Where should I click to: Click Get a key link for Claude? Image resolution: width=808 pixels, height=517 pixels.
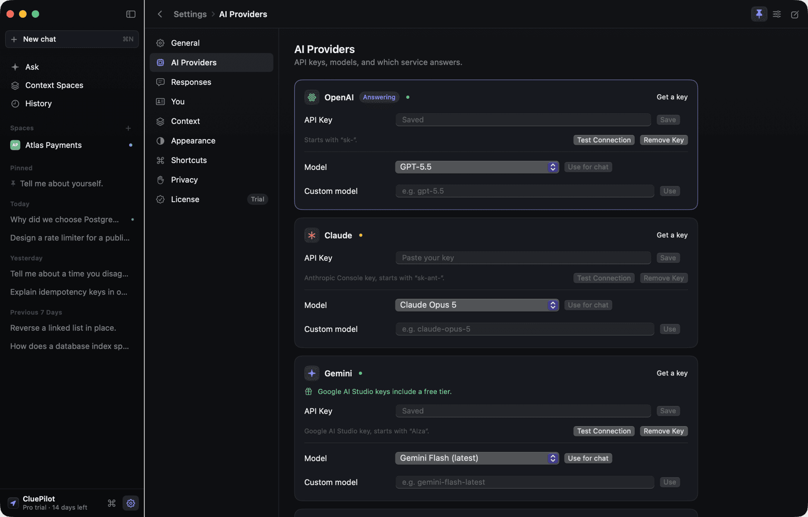pos(672,235)
